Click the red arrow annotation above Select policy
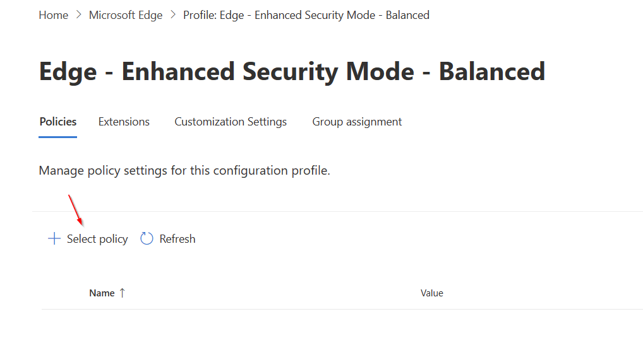Viewport: 643px width, 355px height. coord(76,209)
